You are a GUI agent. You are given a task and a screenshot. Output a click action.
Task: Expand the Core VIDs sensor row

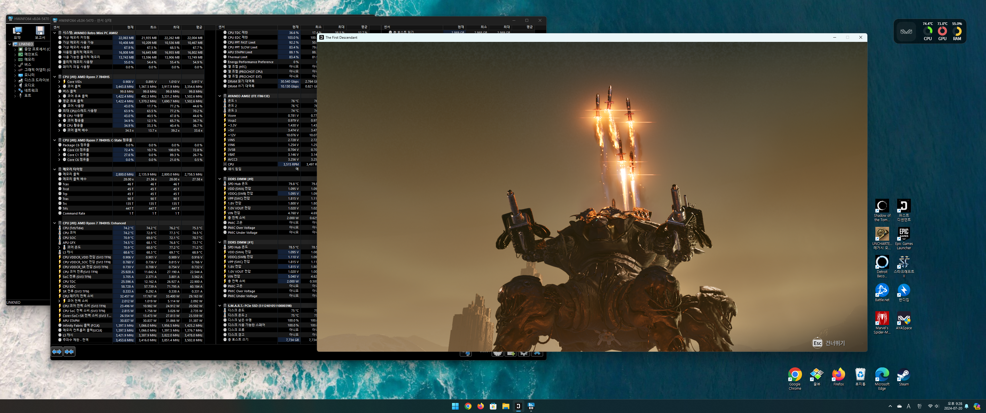tap(59, 82)
